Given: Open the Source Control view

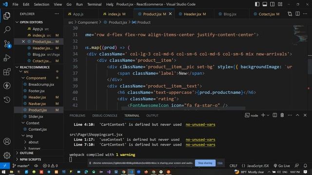Looking at the screenshot, I should click(x=7, y=44).
